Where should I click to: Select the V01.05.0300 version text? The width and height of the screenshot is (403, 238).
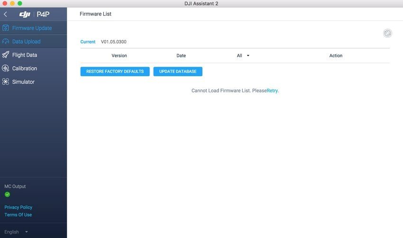tap(114, 42)
